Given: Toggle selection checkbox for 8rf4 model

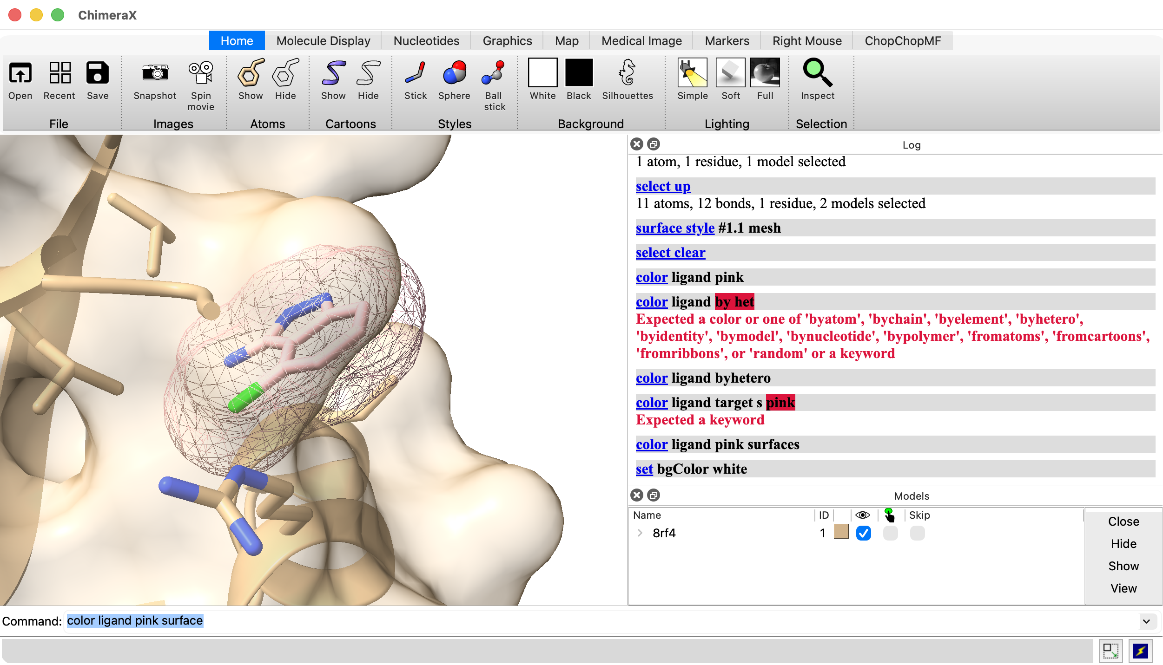Looking at the screenshot, I should (890, 533).
